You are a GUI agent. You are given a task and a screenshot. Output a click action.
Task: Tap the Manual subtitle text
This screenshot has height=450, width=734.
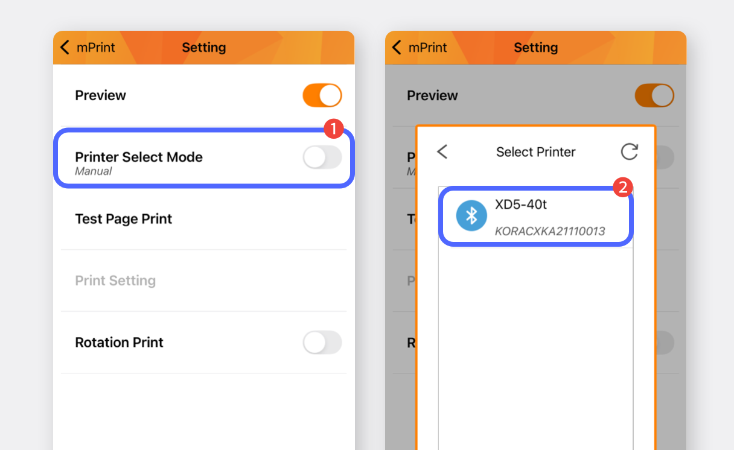point(94,171)
